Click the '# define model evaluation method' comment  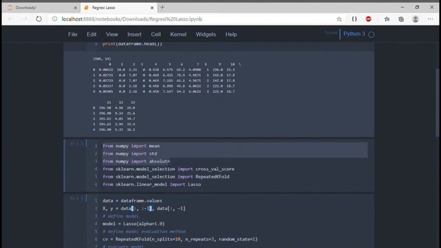pyautogui.click(x=144, y=231)
